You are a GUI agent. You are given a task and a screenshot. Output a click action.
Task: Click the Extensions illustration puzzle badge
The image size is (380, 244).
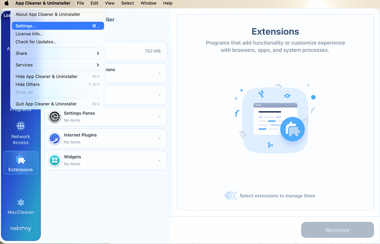292,129
